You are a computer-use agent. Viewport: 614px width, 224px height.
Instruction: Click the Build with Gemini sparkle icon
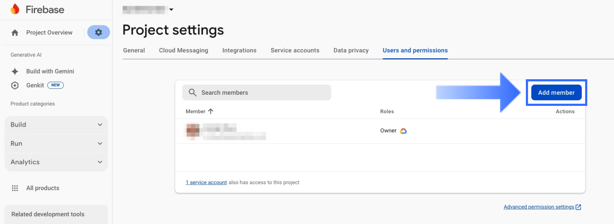point(15,71)
